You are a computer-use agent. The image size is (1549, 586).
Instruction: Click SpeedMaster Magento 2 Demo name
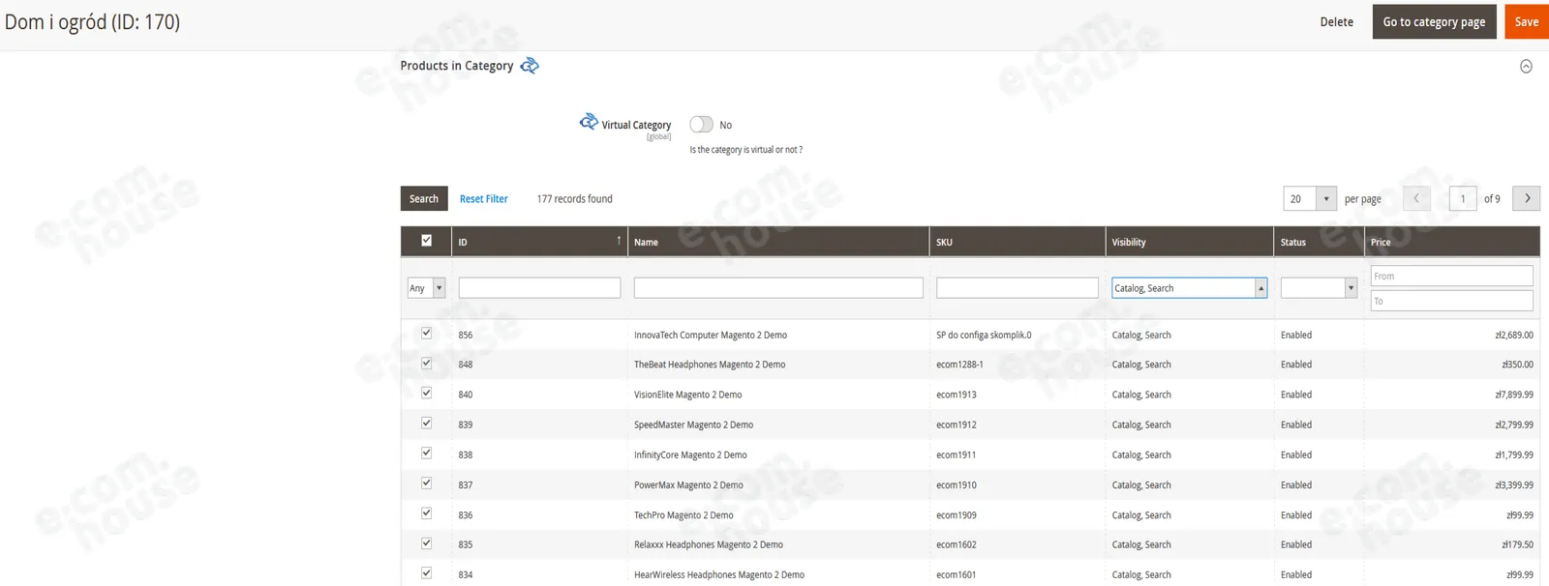693,425
